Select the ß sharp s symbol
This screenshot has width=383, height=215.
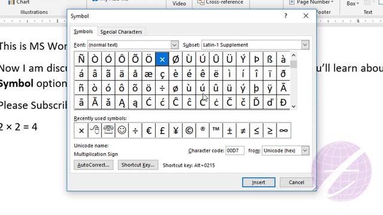(x=270, y=59)
